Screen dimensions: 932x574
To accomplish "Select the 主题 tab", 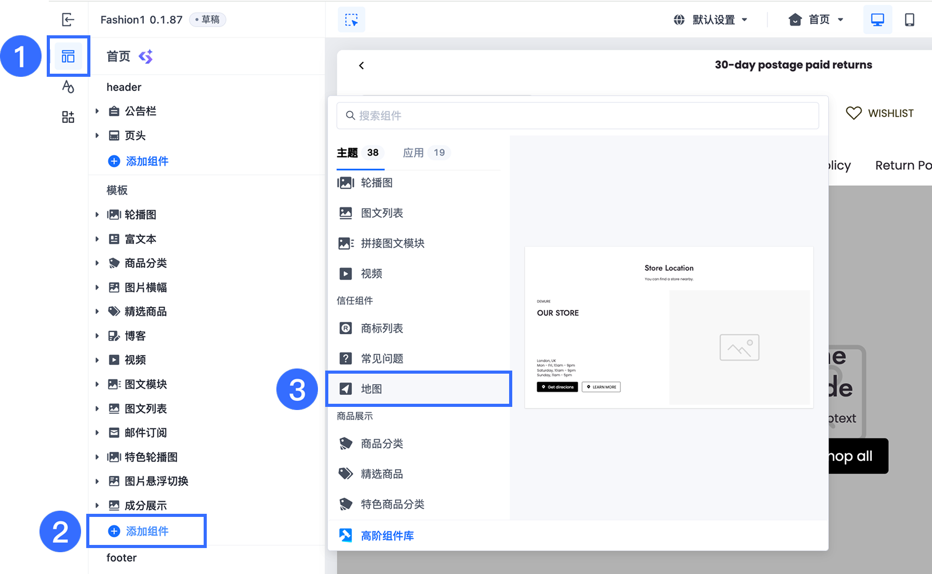I will point(360,153).
